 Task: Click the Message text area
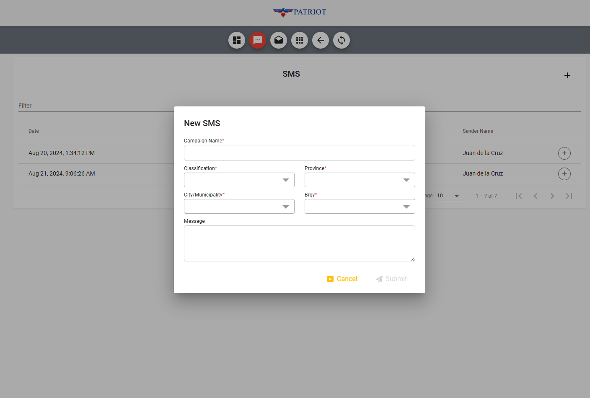[300, 243]
